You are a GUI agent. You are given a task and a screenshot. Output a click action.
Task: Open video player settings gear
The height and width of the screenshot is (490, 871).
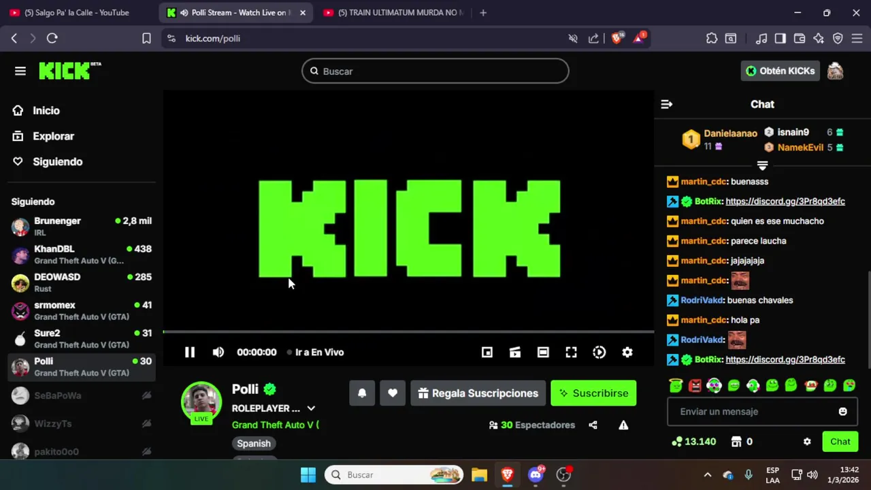pyautogui.click(x=627, y=352)
